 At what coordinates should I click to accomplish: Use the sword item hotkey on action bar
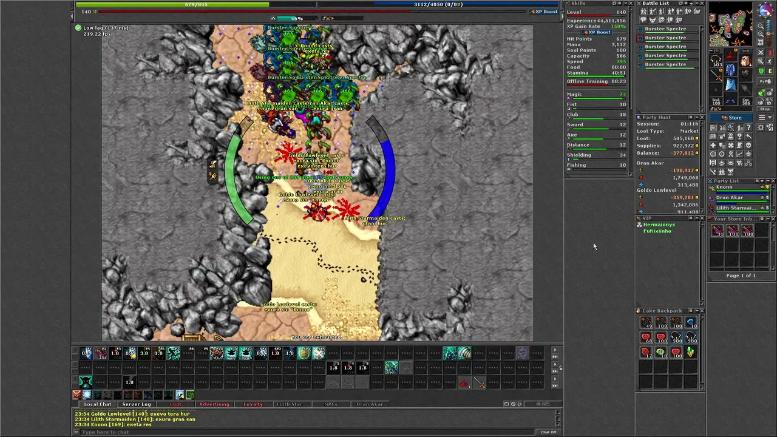pyautogui.click(x=480, y=383)
